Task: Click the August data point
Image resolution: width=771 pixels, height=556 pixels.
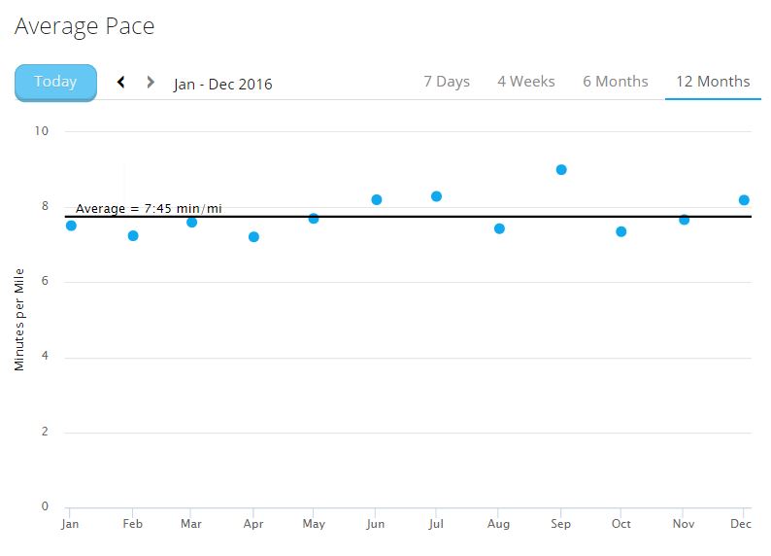Action: (499, 229)
